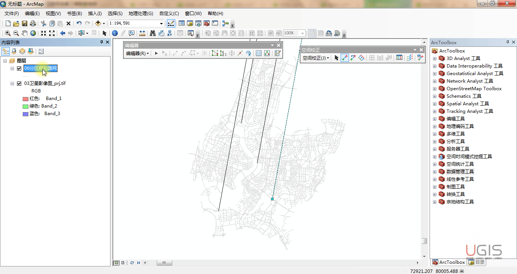Select the Zoom Out magnifier tool
Screen dimensions: 517x274
pos(16,33)
